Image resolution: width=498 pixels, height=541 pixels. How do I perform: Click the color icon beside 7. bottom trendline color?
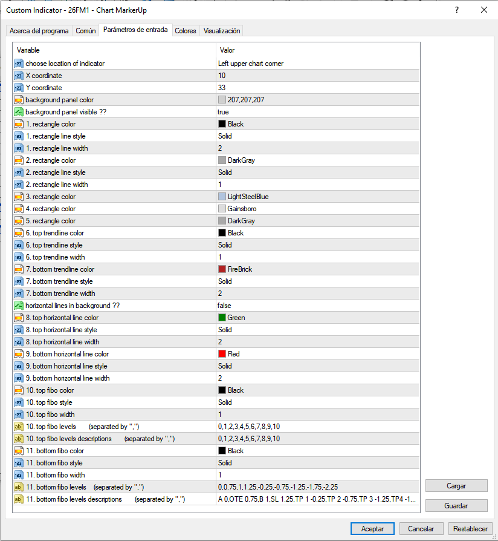click(x=19, y=269)
